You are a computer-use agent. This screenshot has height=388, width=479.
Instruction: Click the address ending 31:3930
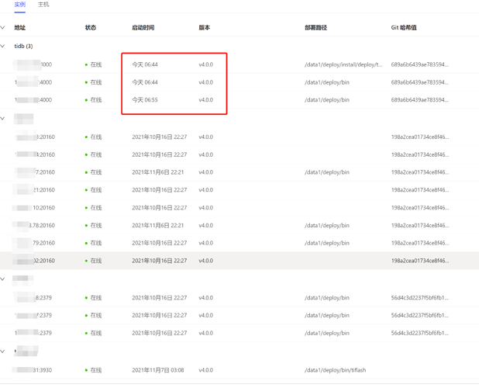pyautogui.click(x=43, y=370)
